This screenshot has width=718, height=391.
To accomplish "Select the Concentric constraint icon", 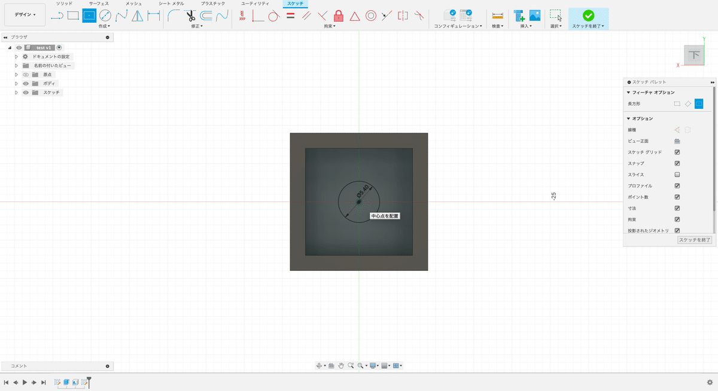I will pos(371,16).
